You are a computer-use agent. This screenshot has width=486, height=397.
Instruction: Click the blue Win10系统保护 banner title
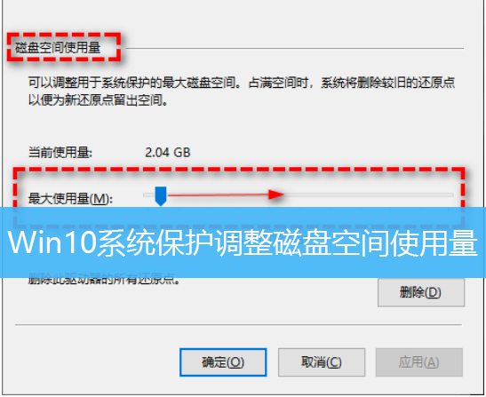click(243, 243)
